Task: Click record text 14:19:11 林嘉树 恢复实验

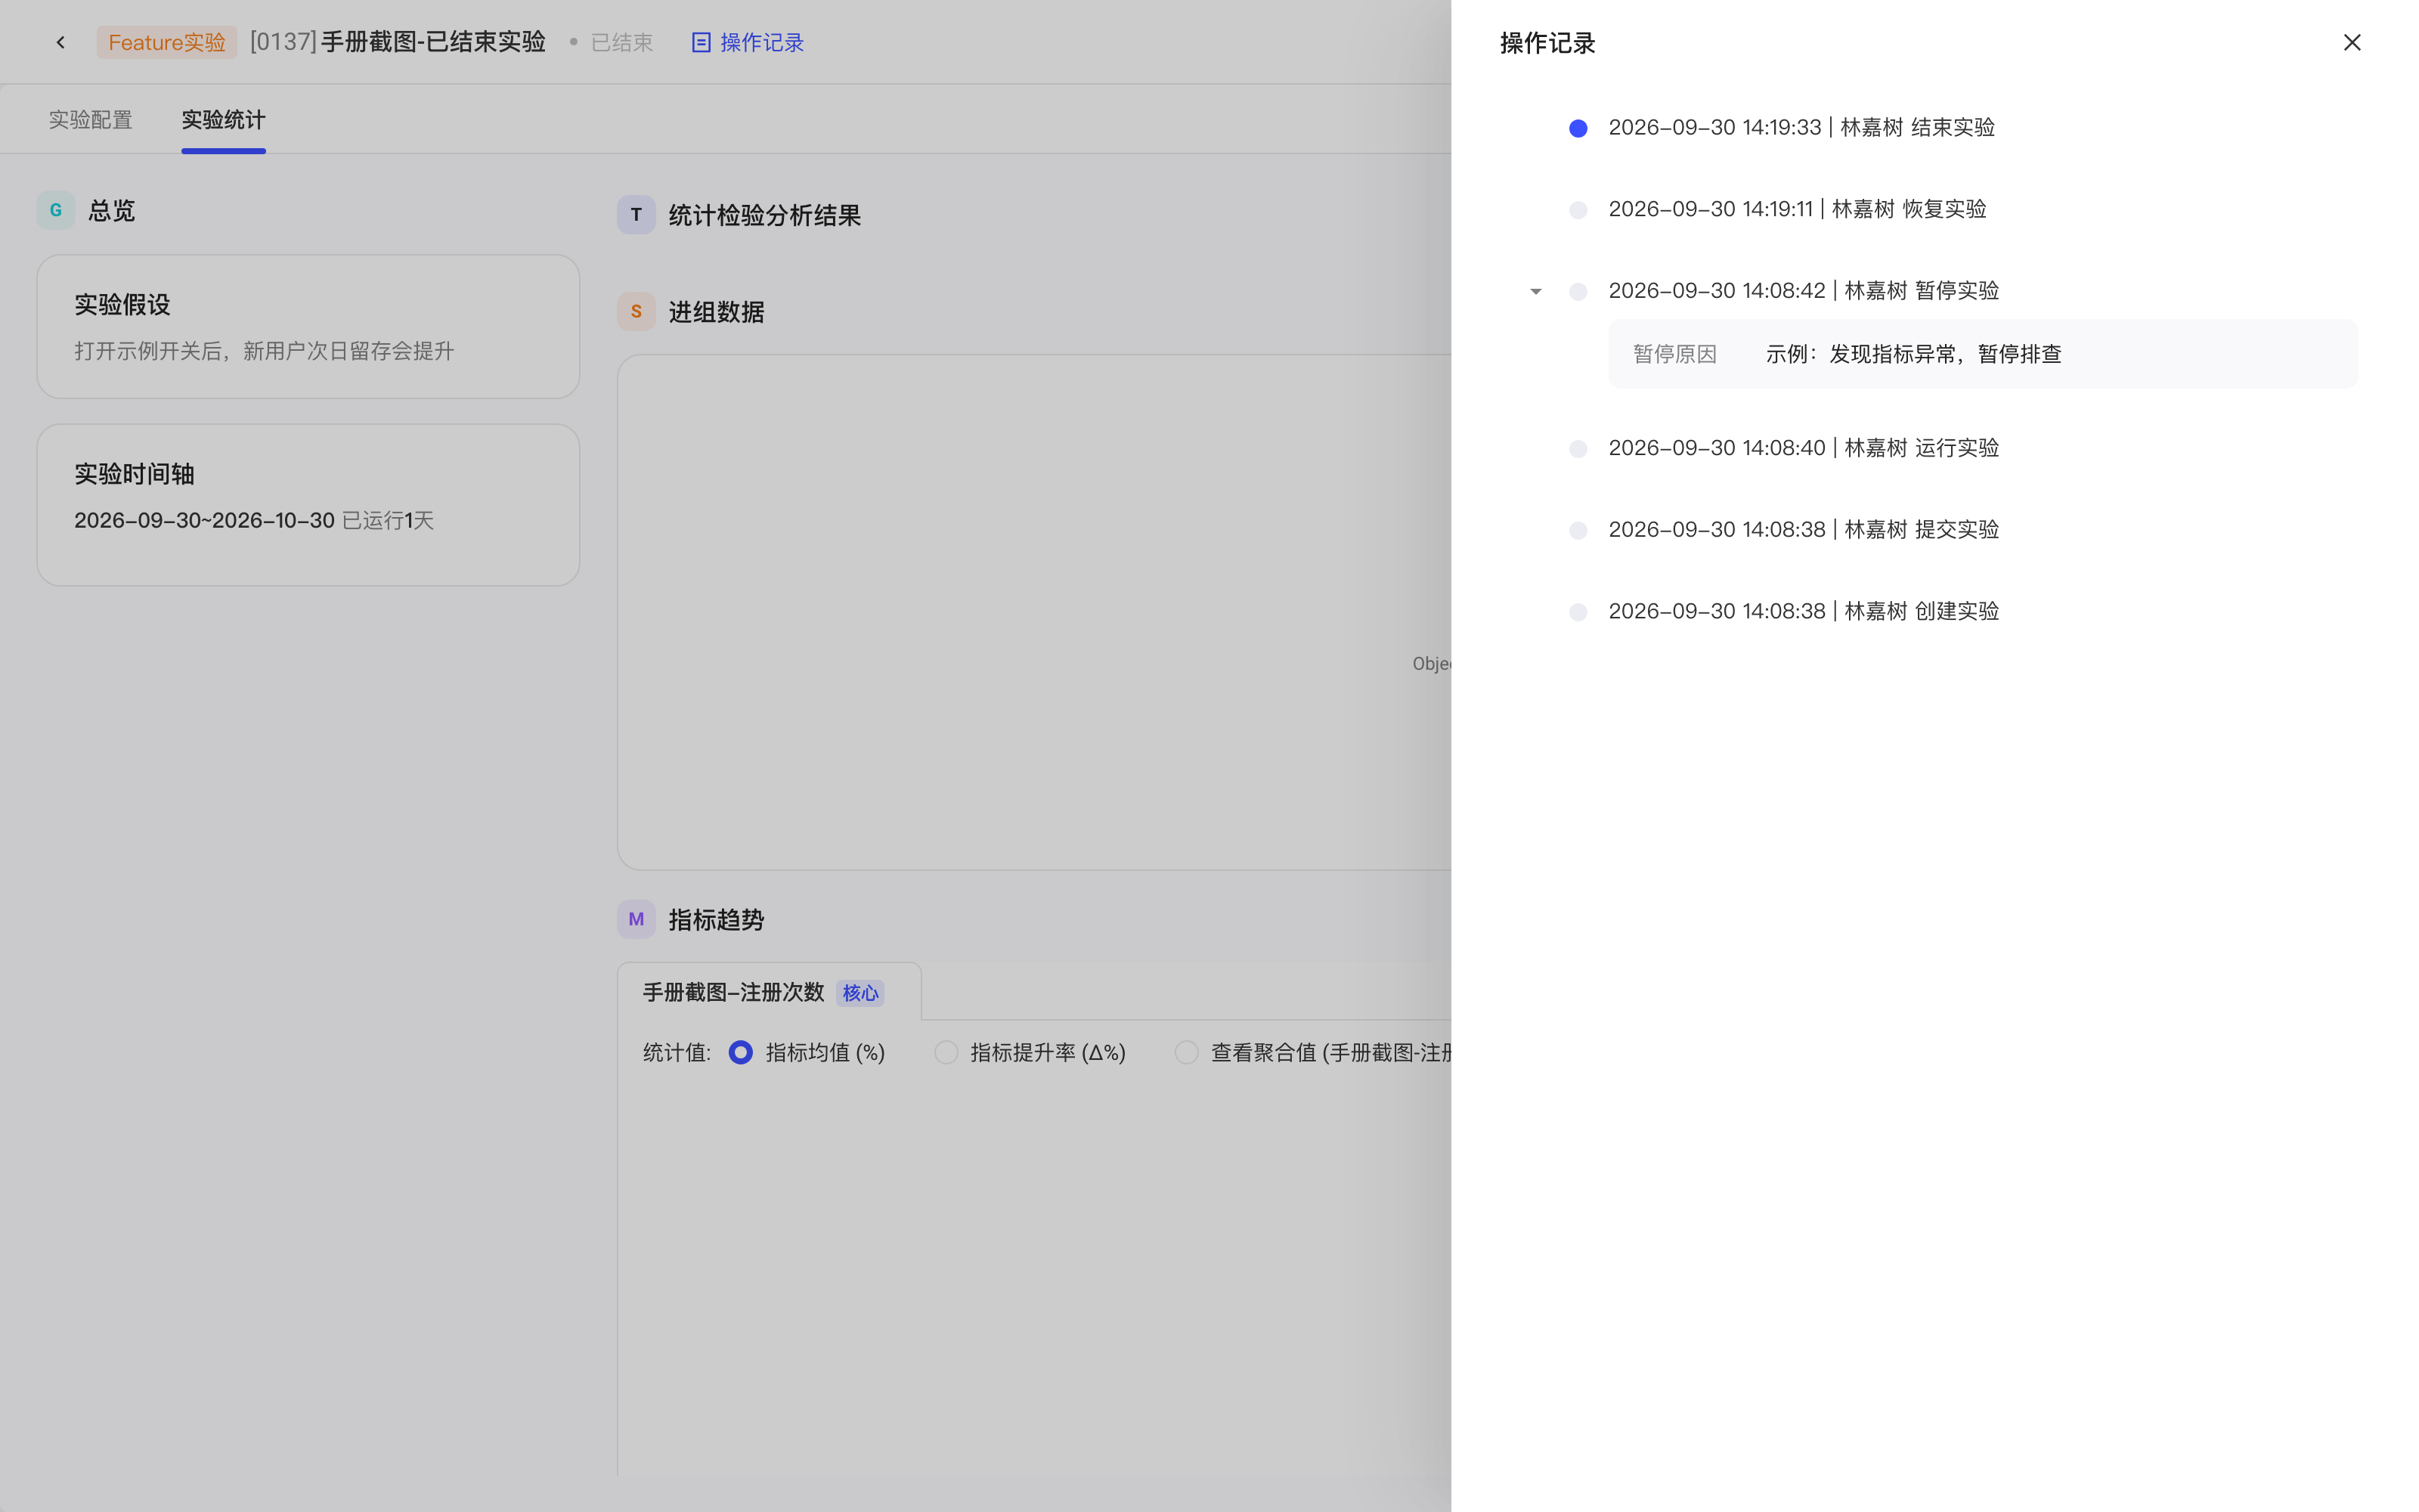Action: click(x=1798, y=209)
